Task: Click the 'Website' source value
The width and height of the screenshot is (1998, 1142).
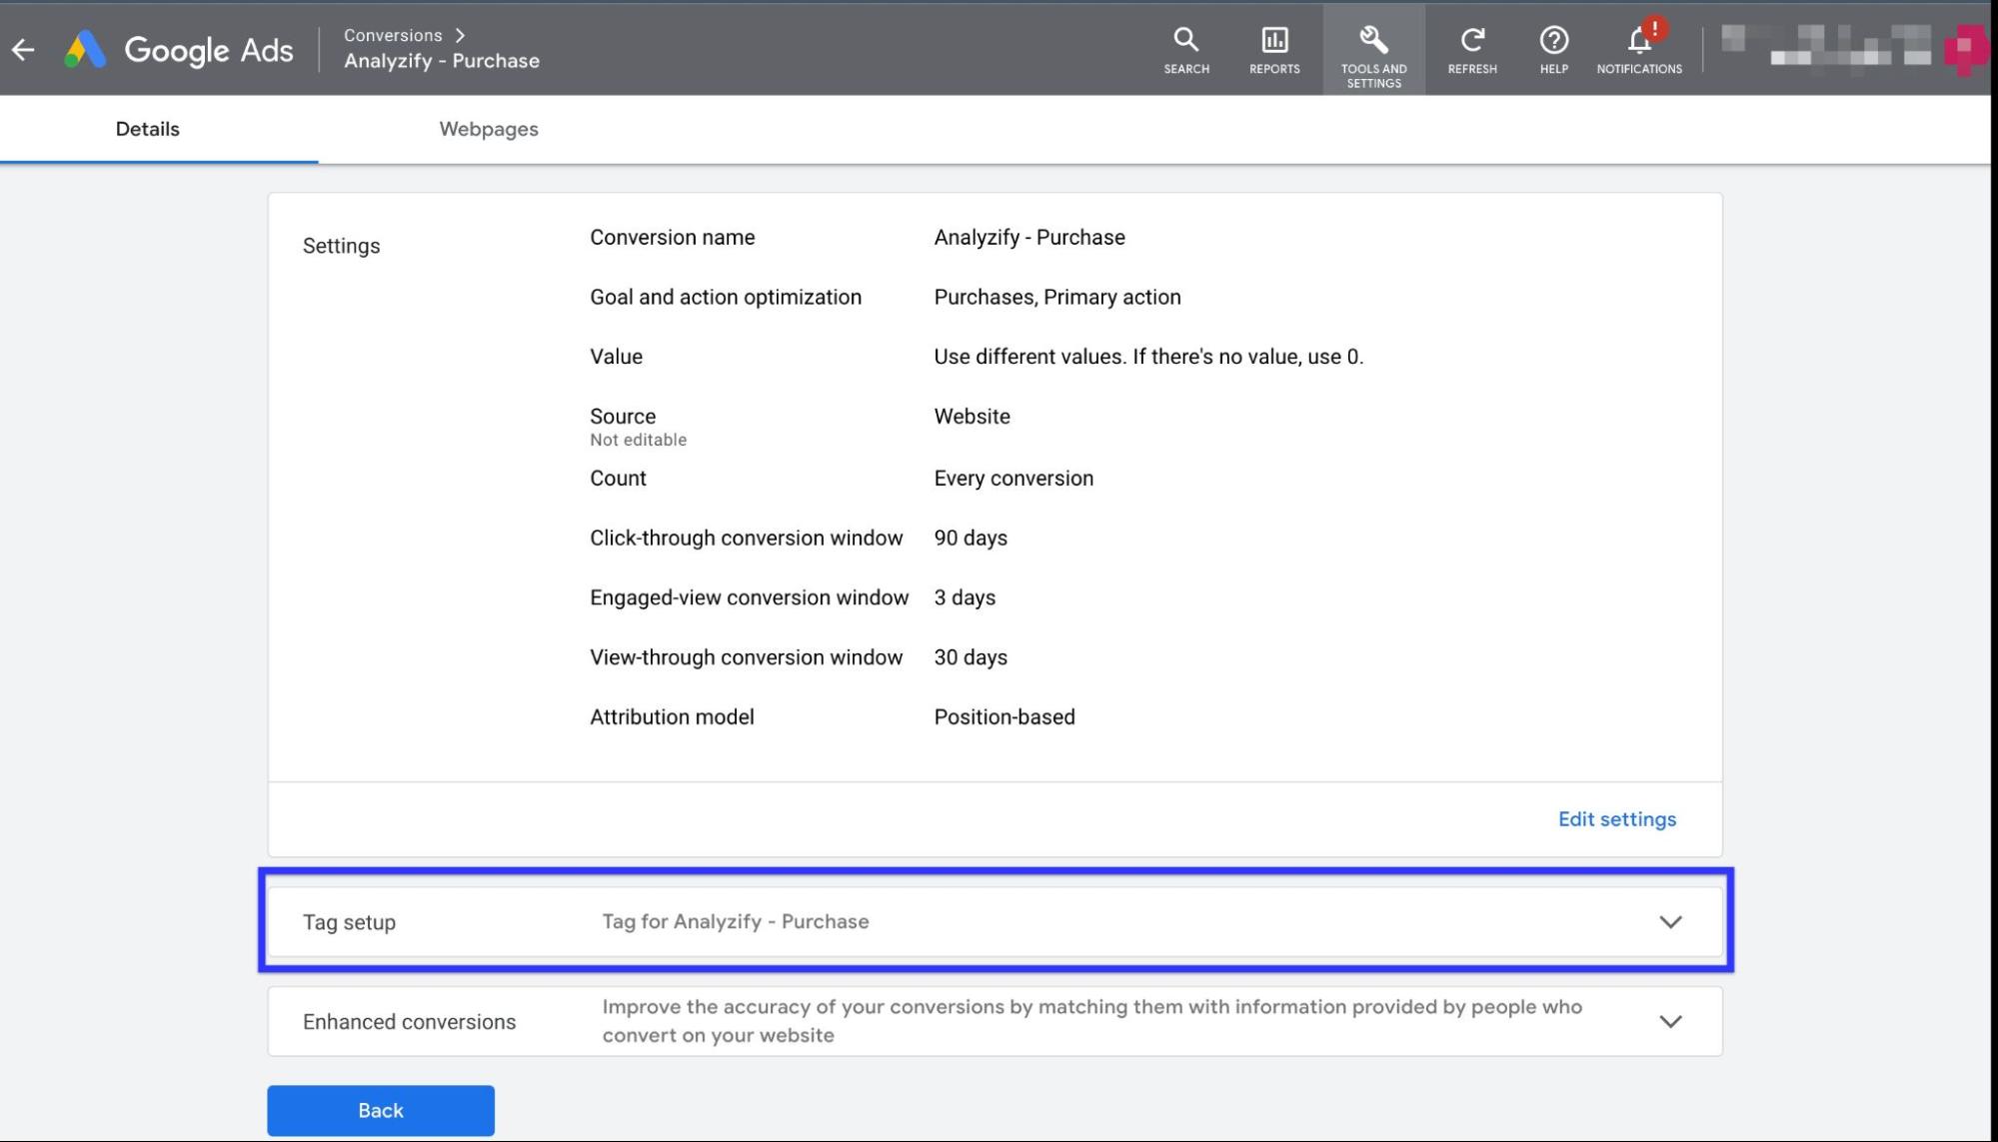Action: [x=972, y=417]
